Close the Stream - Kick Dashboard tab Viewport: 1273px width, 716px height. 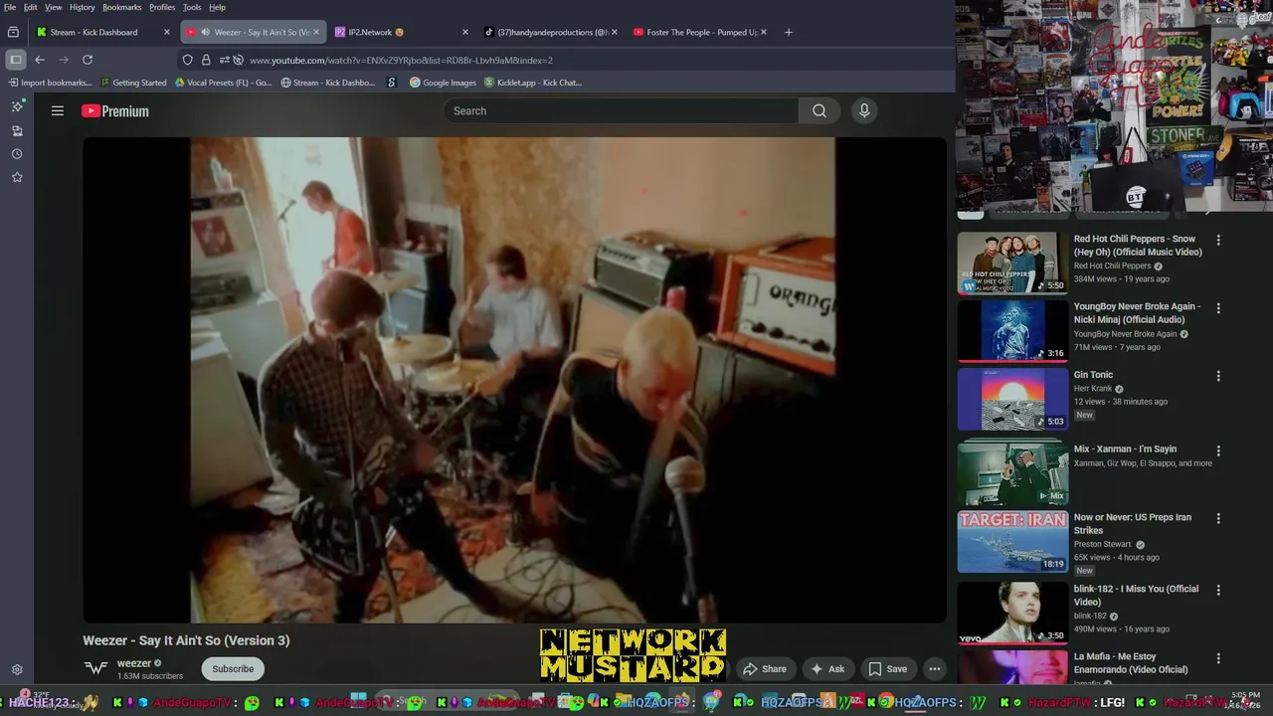[167, 32]
